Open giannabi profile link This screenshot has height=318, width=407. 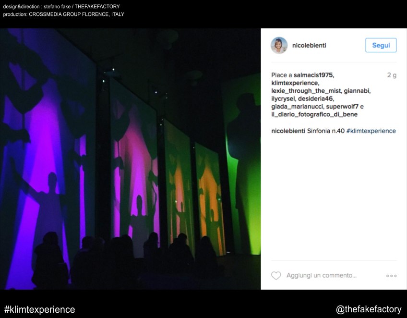357,91
